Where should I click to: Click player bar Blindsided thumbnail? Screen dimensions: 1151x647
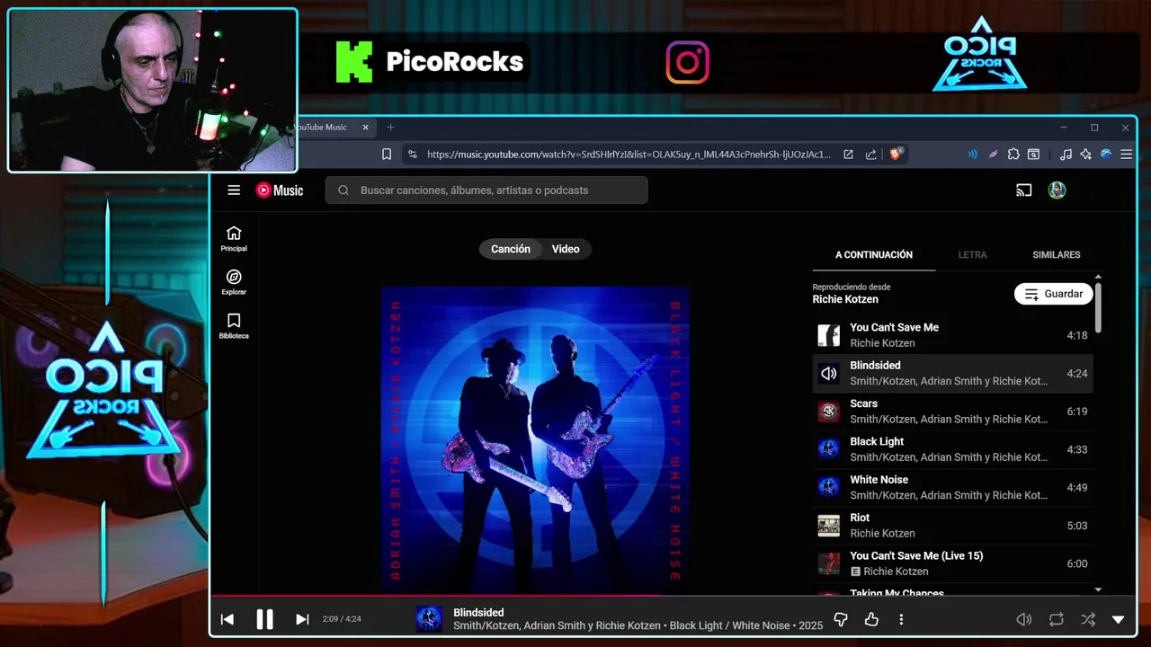(x=429, y=619)
